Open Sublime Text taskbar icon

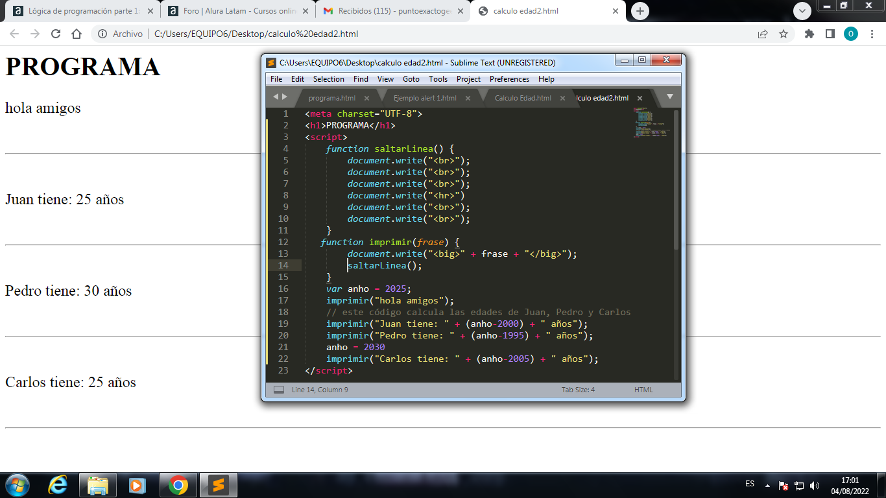click(x=219, y=485)
